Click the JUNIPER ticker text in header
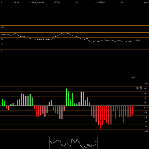The image size is (149, 149). pos(100,2)
